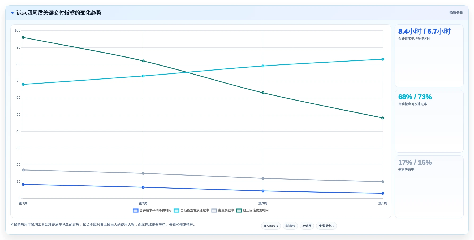Hide the 变更失败率 legend series
Screen dimensions: 474x240
click(223, 211)
